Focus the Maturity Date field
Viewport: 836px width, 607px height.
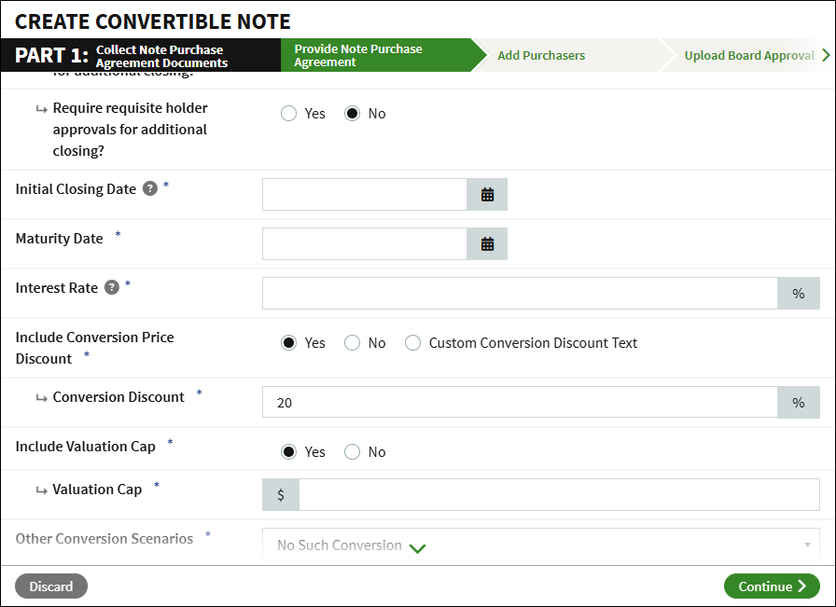point(365,244)
